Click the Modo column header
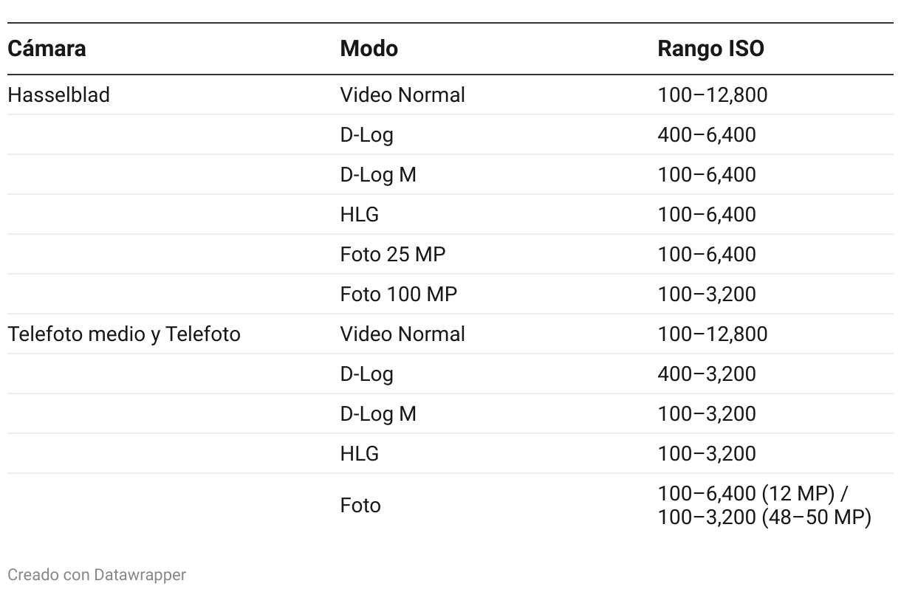Image resolution: width=901 pixels, height=592 pixels. coord(369,49)
